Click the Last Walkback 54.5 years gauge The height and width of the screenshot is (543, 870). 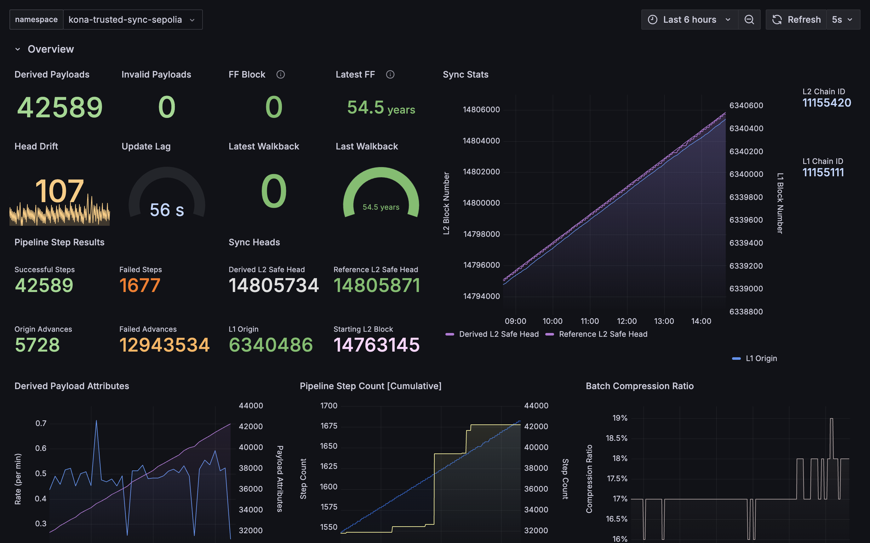tap(381, 192)
